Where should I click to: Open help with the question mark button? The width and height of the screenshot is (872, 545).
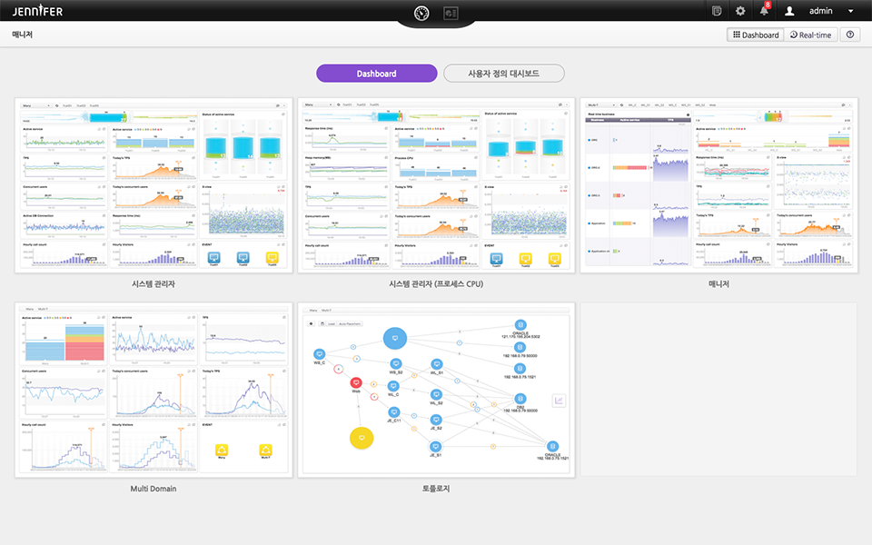851,35
